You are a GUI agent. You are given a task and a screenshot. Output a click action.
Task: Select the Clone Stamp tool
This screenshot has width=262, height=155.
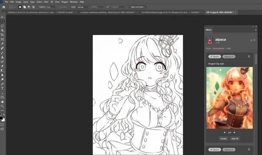(x=2, y=57)
